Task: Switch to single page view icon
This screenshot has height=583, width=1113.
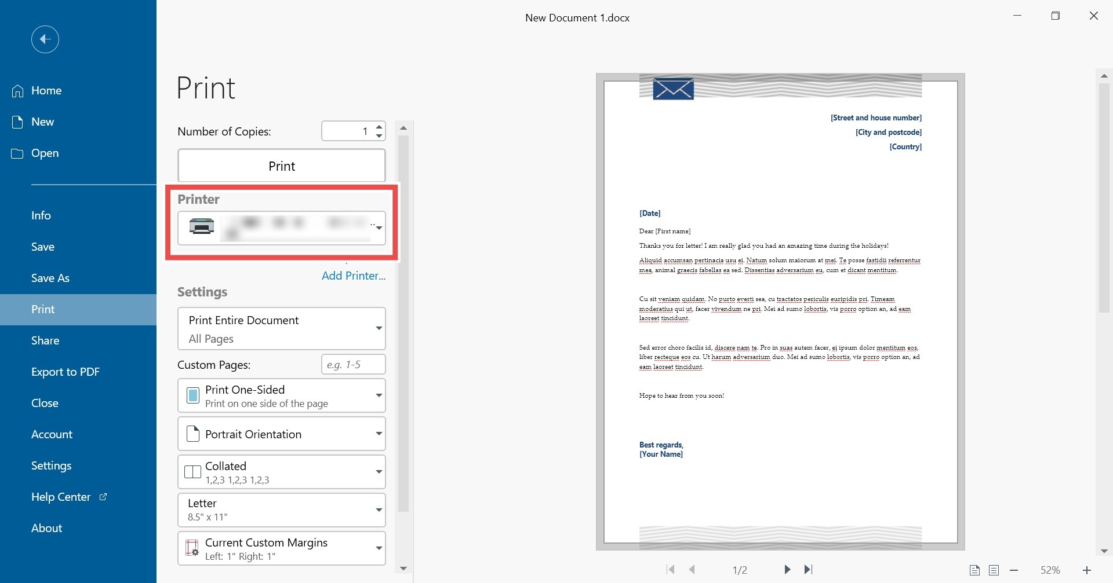Action: tap(975, 570)
